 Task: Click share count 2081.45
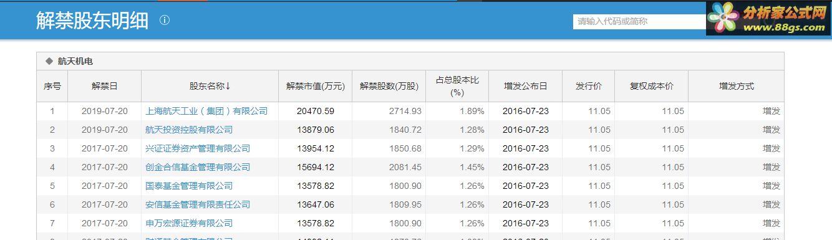[405, 167]
